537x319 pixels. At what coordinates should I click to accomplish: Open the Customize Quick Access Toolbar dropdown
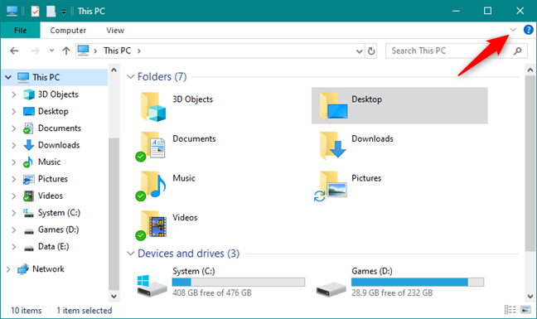(64, 12)
